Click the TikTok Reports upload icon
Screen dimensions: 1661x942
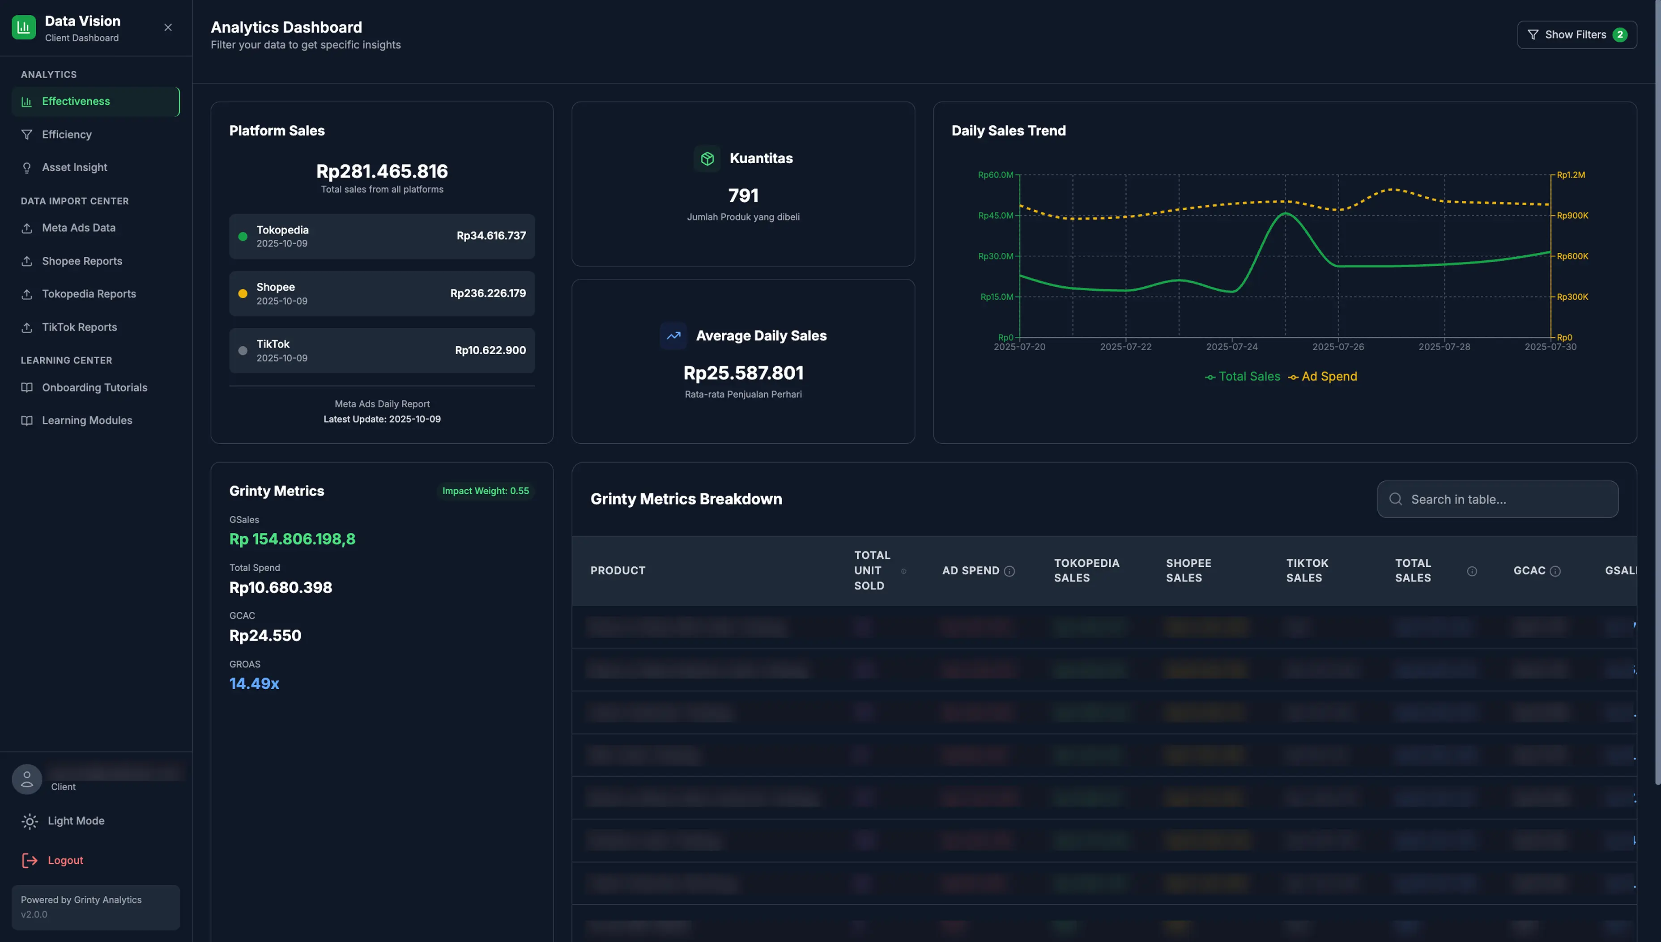(27, 327)
